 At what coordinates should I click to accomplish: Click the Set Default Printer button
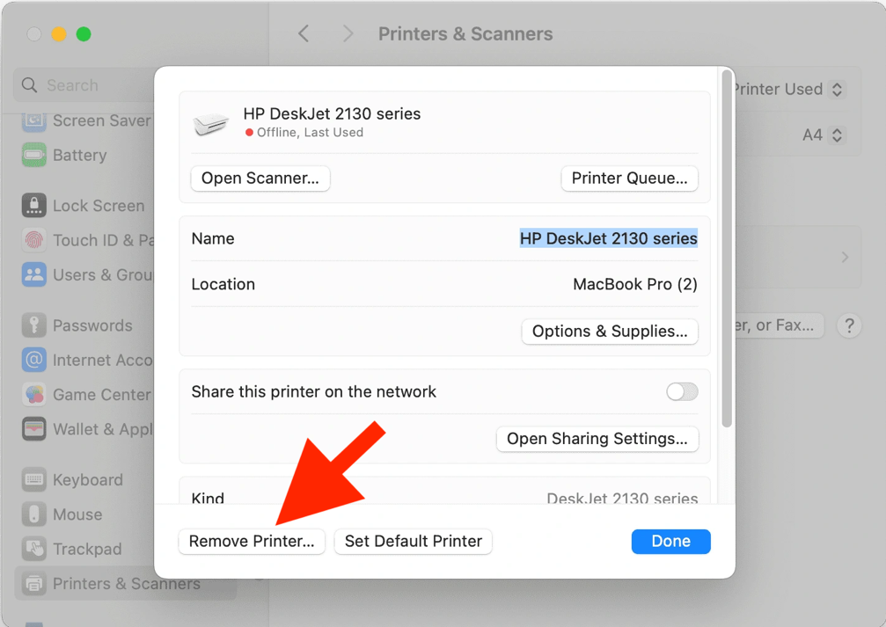pos(413,541)
